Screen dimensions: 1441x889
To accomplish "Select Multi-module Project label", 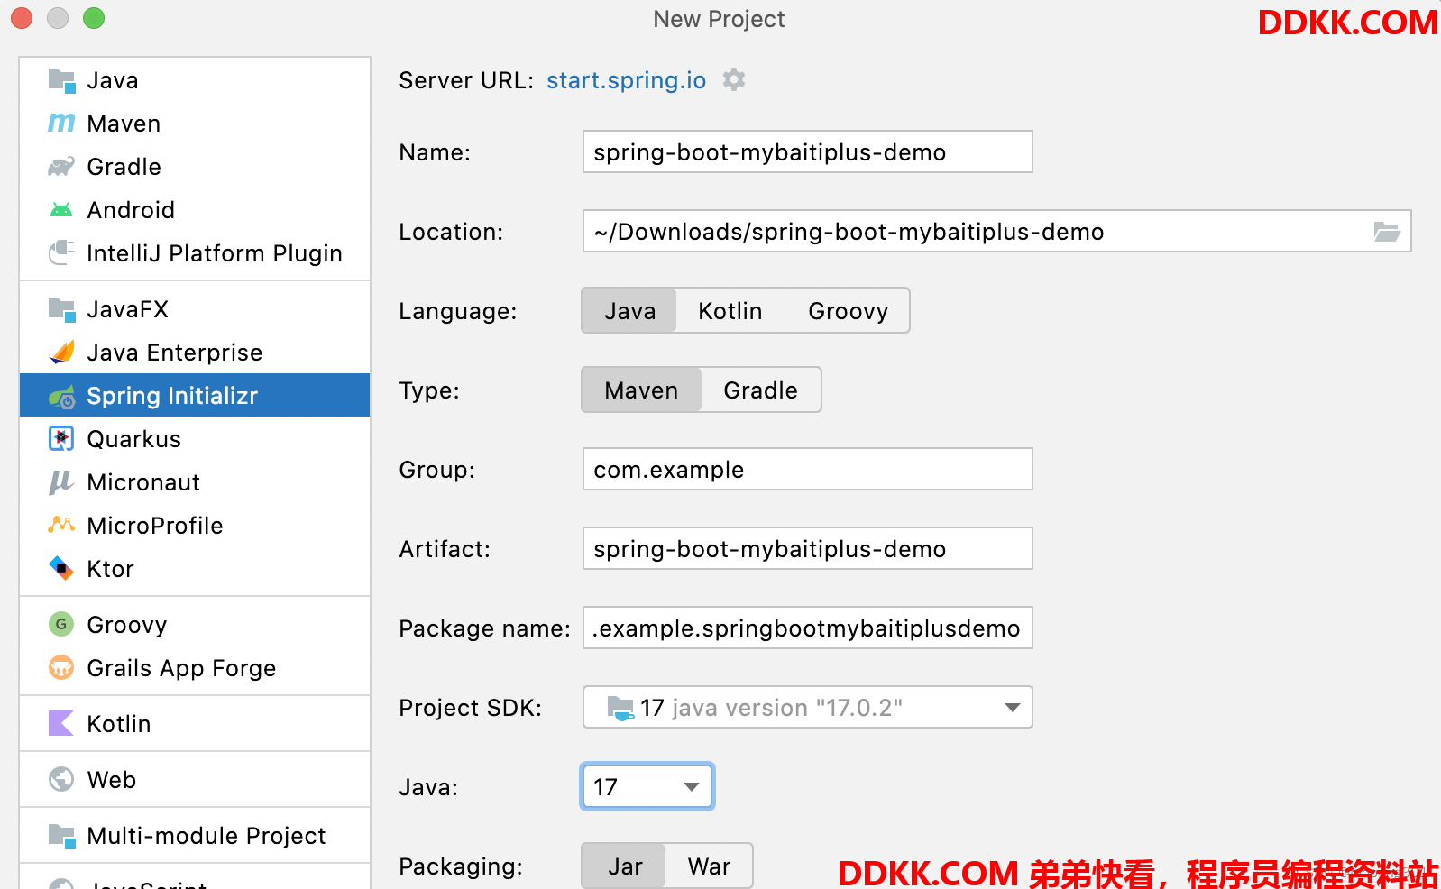I will click(x=207, y=836).
